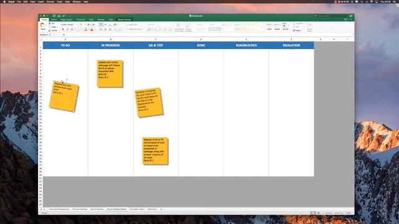Open the File menu in menu bar
The image size is (399, 224).
tap(19, 1)
